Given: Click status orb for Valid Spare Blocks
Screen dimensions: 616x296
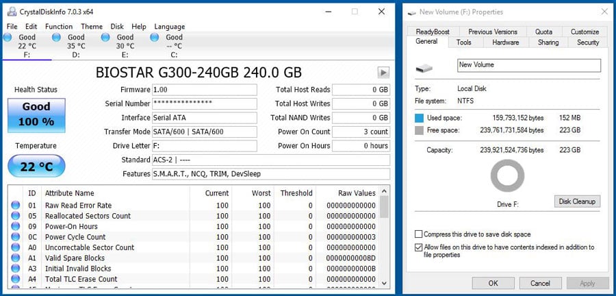Looking at the screenshot, I should [x=15, y=258].
